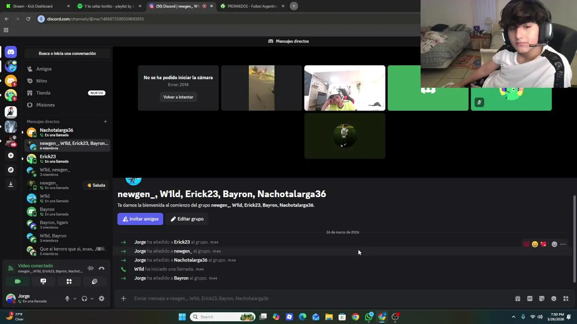Expand audio output options arrow
The image size is (577, 324).
tap(92, 298)
